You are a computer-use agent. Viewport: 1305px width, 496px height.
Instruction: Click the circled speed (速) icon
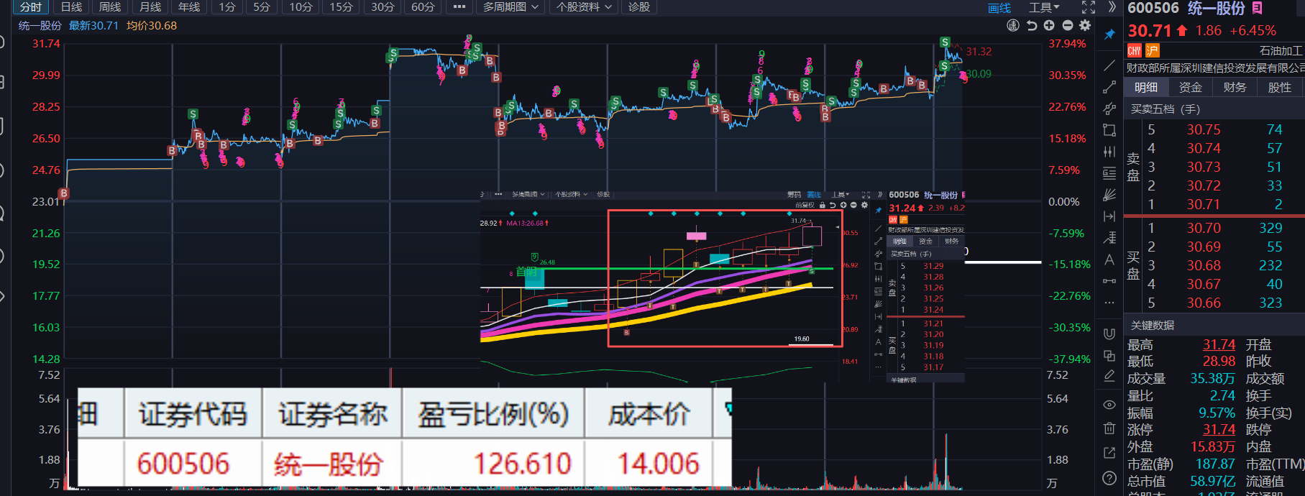1013,25
